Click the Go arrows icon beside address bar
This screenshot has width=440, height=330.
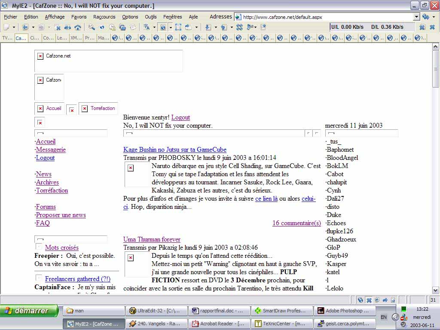coord(426,17)
